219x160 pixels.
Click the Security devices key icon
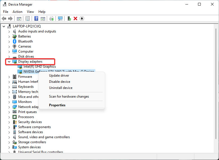point(15,122)
